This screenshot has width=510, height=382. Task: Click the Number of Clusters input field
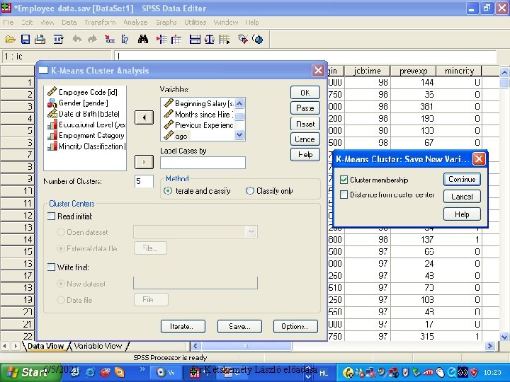click(x=144, y=181)
